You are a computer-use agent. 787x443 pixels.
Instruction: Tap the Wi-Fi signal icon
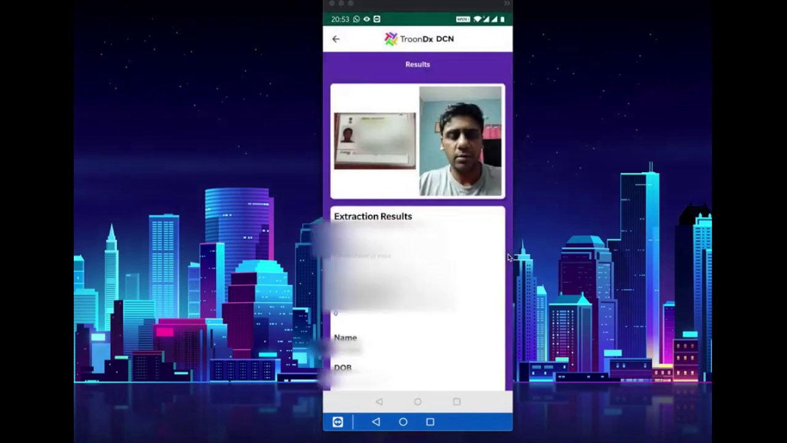tap(478, 19)
